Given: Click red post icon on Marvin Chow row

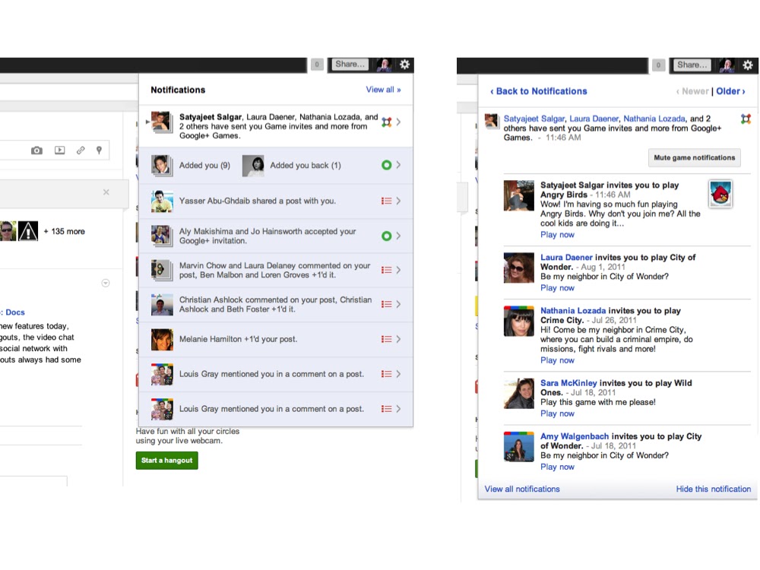Looking at the screenshot, I should (x=386, y=270).
